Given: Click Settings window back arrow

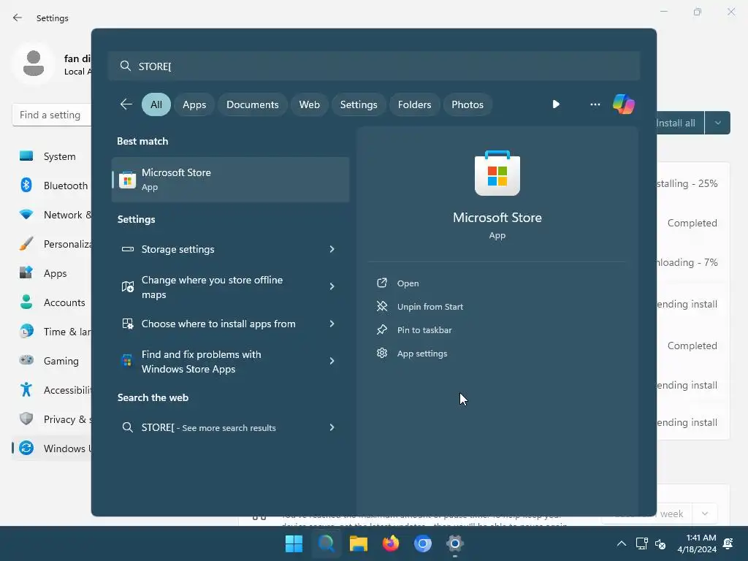Looking at the screenshot, I should (18, 18).
